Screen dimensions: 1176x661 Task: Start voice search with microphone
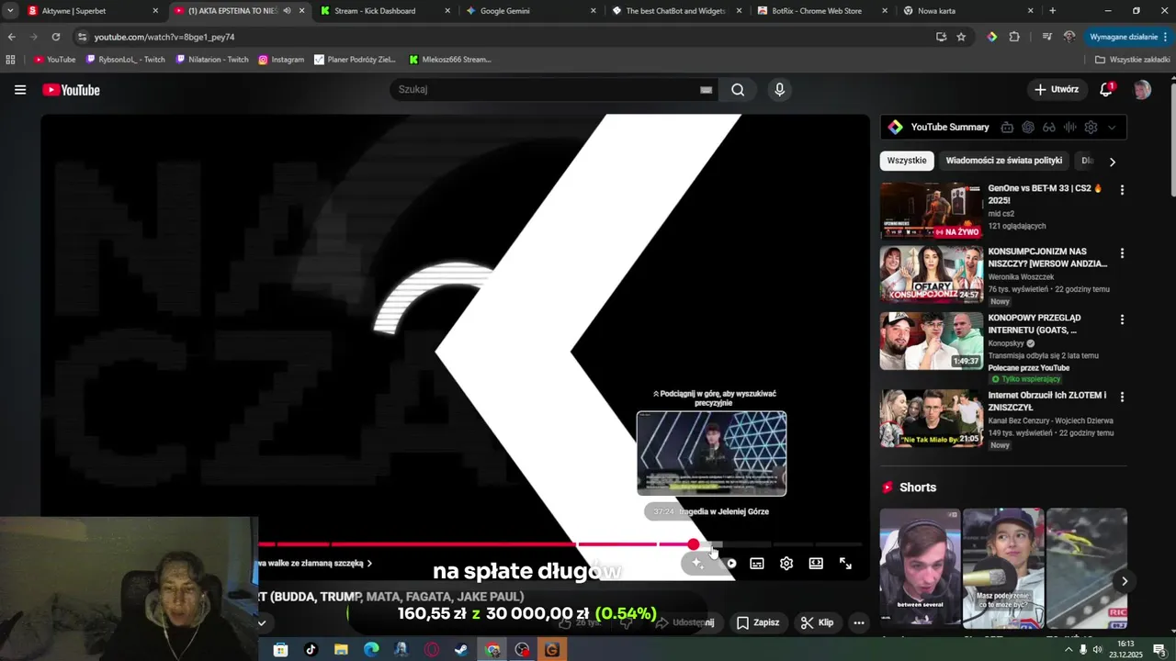[779, 90]
